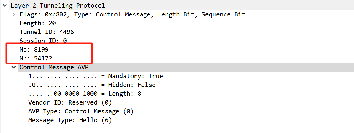Select the Nr: 54172 field

pyautogui.click(x=36, y=58)
